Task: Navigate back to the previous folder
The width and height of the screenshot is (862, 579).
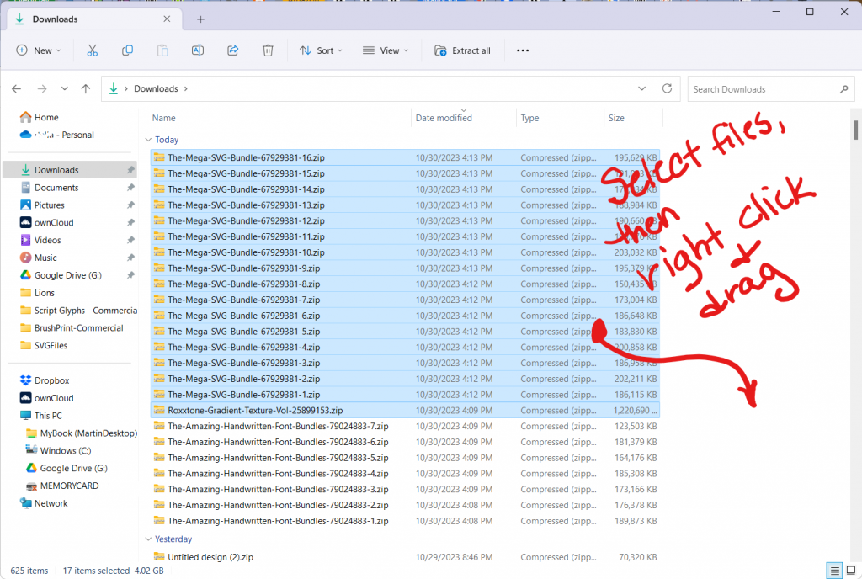Action: point(17,88)
